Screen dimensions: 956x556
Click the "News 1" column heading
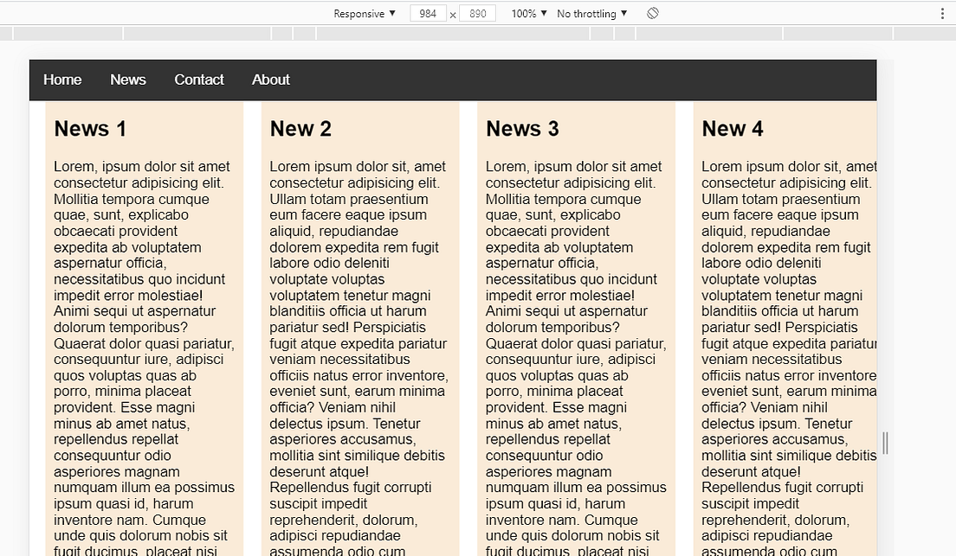pos(90,128)
